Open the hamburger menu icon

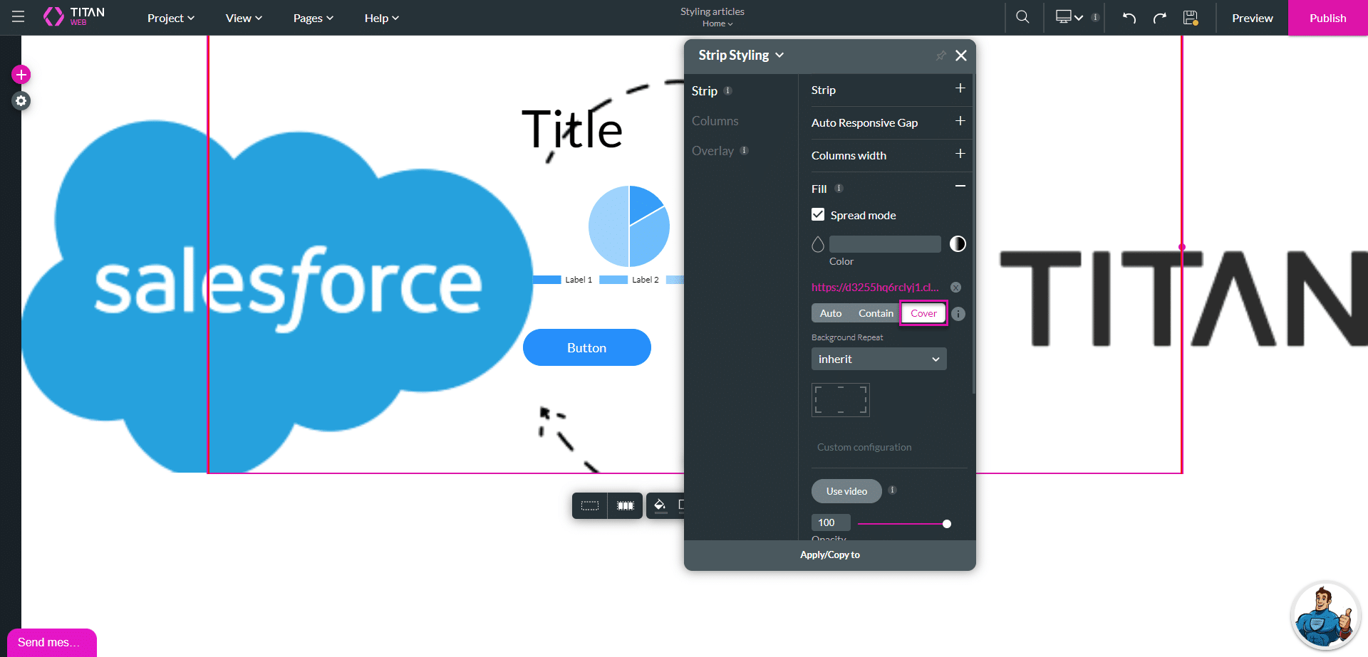[x=19, y=17]
